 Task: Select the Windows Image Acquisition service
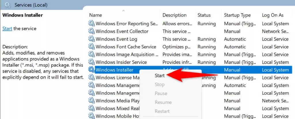tap(127, 54)
